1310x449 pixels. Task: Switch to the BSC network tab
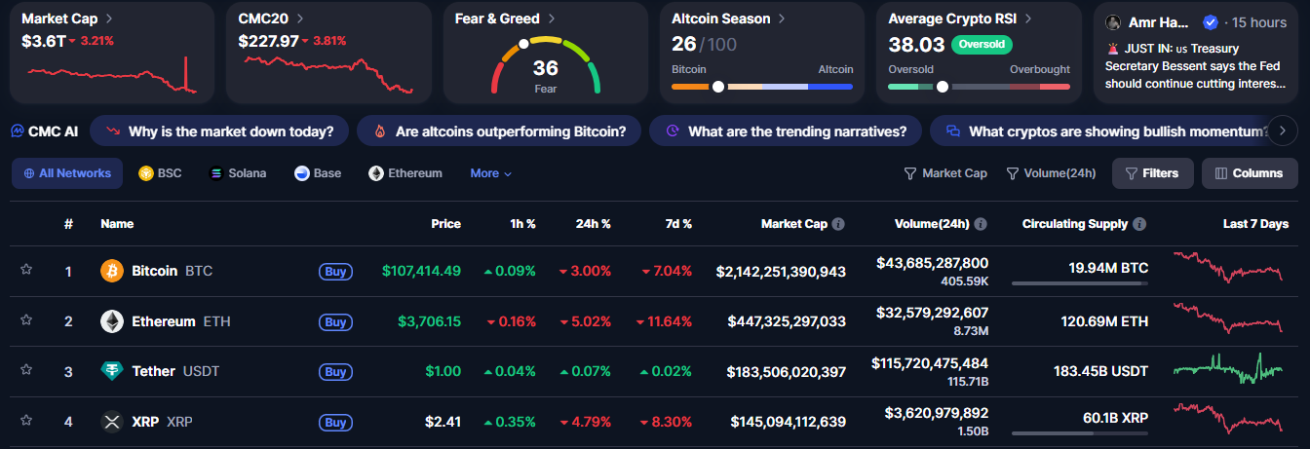(x=160, y=173)
